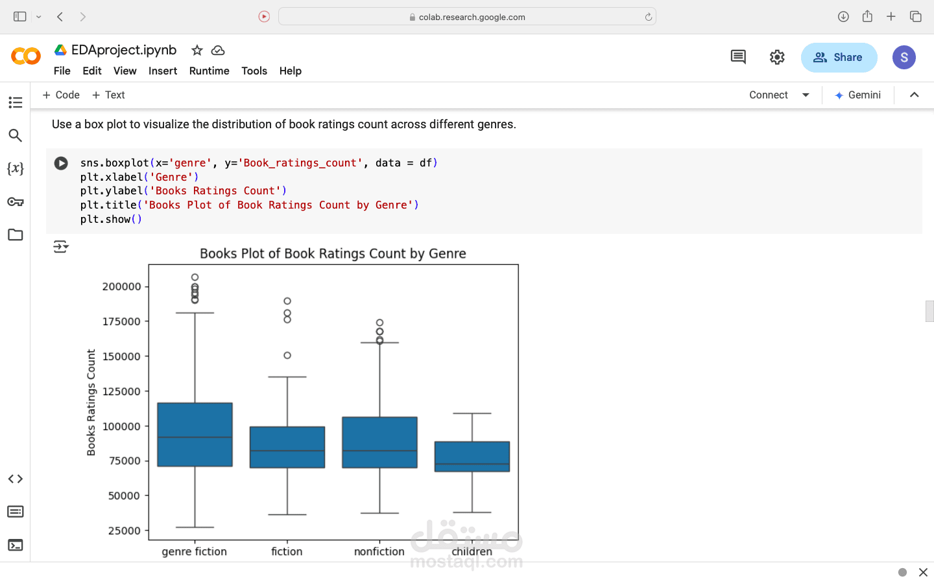Viewport: 934px width, 583px height.
Task: Open the settings gear icon
Action: pyautogui.click(x=777, y=57)
